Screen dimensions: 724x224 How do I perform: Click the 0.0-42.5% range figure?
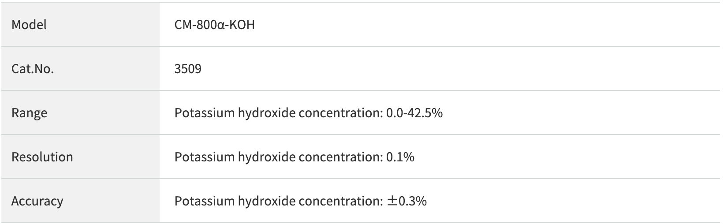pyautogui.click(x=414, y=113)
